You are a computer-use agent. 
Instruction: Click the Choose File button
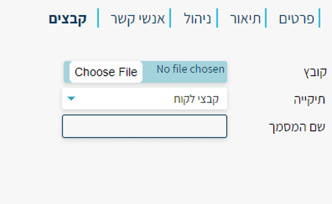pos(106,72)
